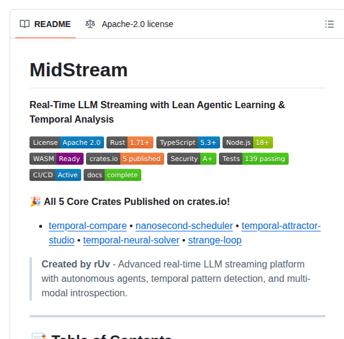Click the 'Created by rUv' text

pos(76,264)
